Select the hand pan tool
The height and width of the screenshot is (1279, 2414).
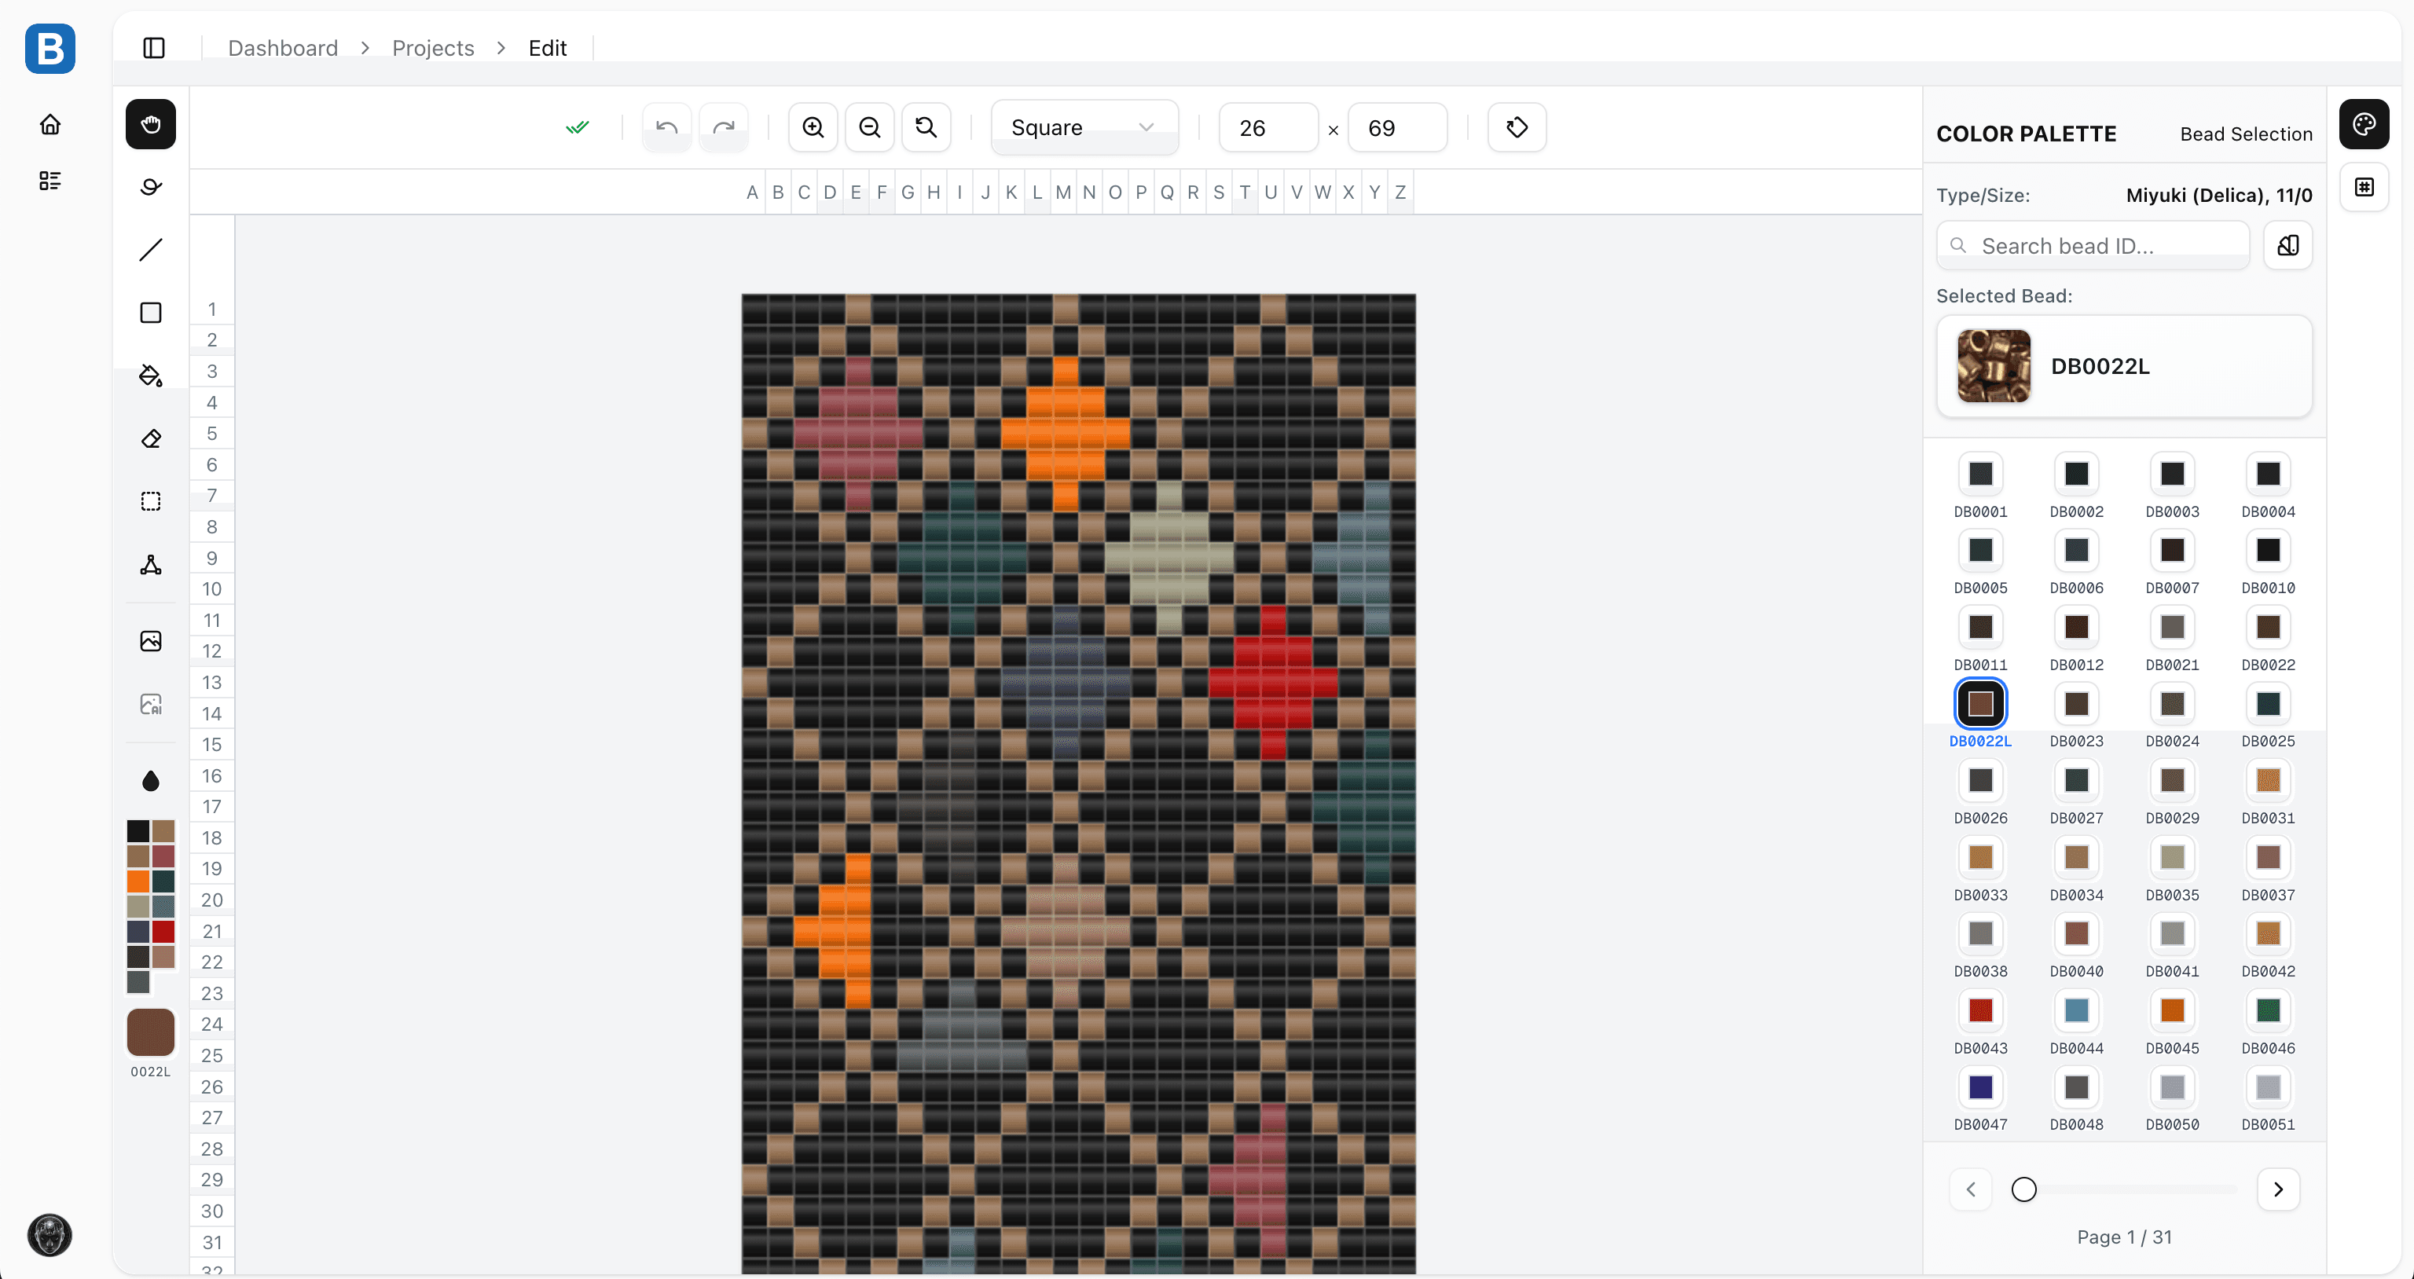(150, 123)
